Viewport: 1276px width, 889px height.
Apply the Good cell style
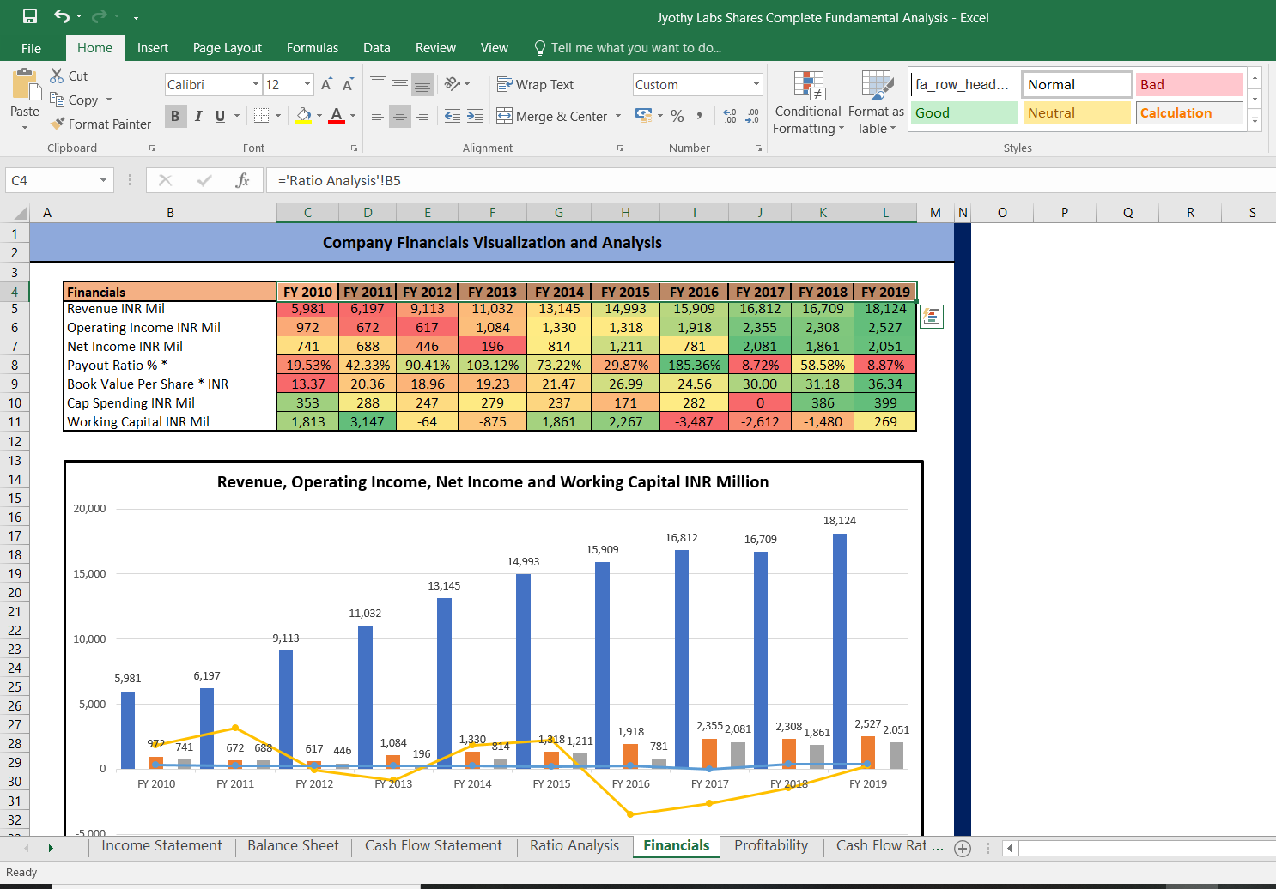[963, 112]
